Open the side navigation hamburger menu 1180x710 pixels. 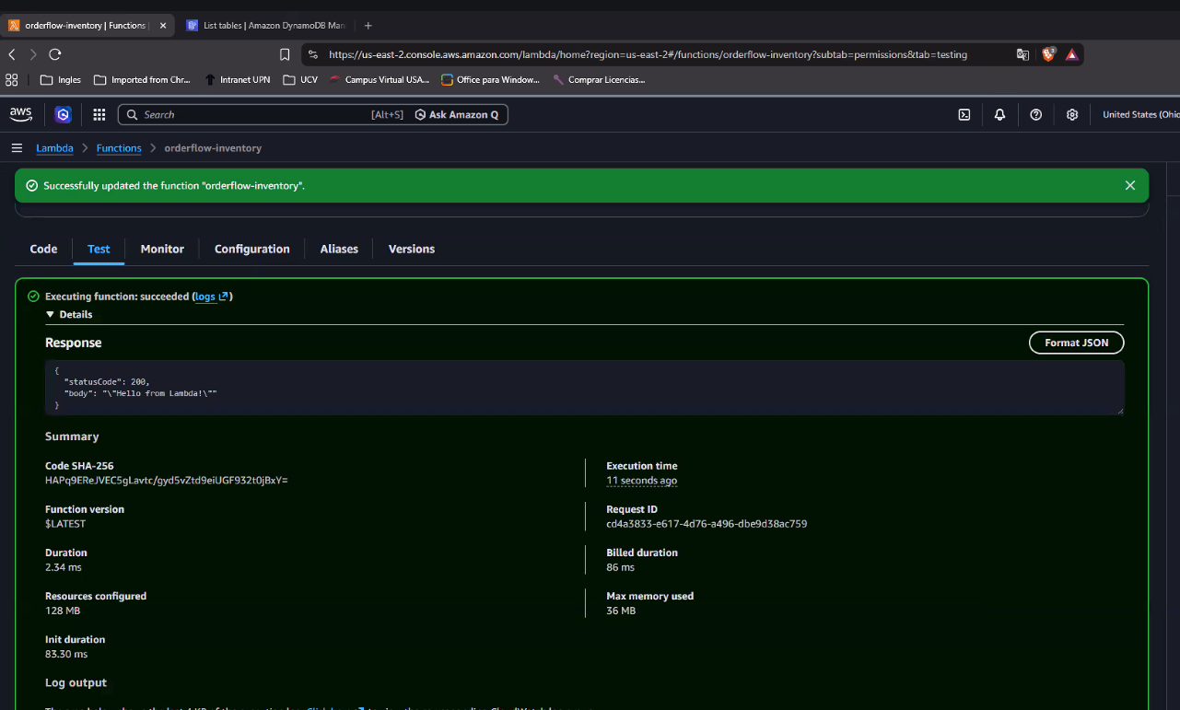click(x=17, y=148)
